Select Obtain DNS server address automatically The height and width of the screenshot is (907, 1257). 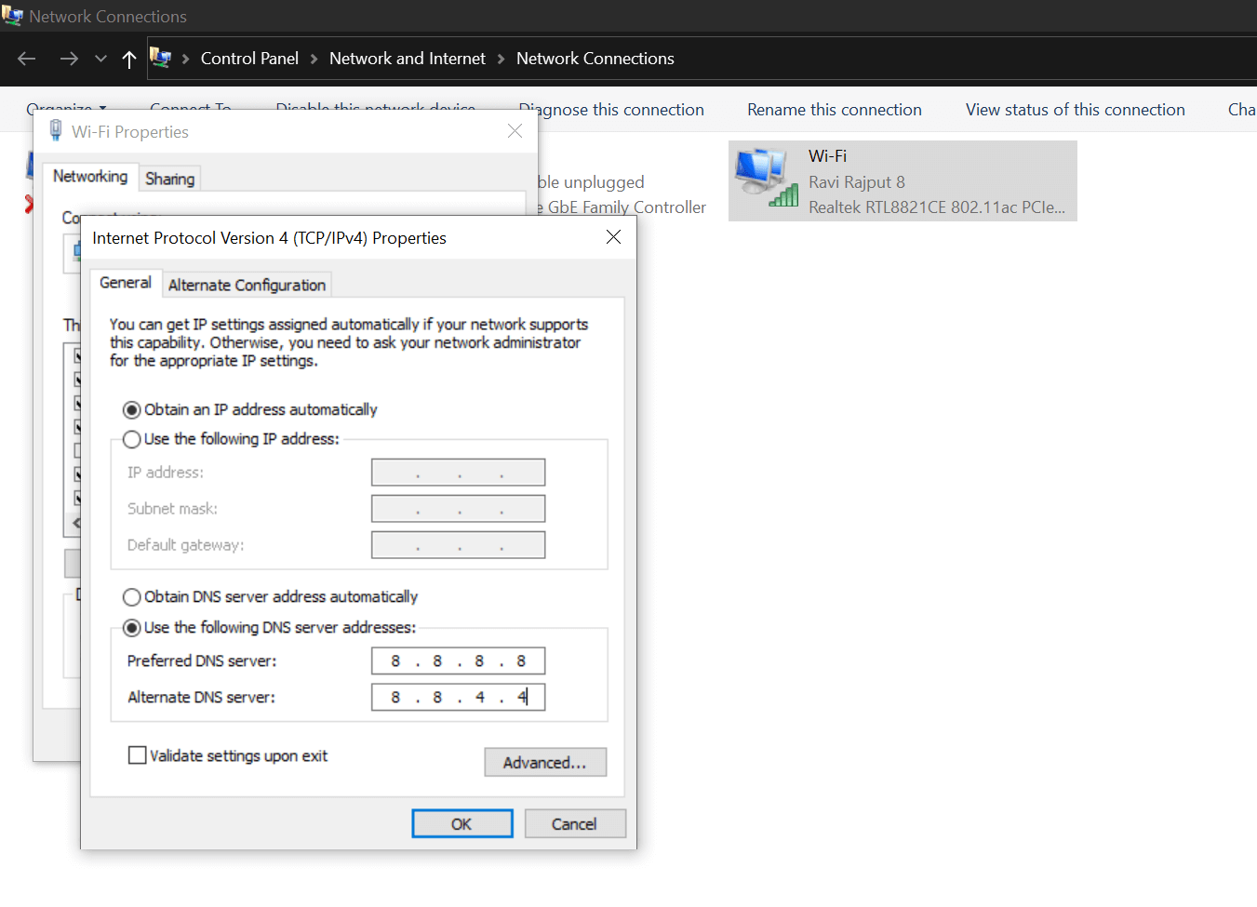pos(132,597)
